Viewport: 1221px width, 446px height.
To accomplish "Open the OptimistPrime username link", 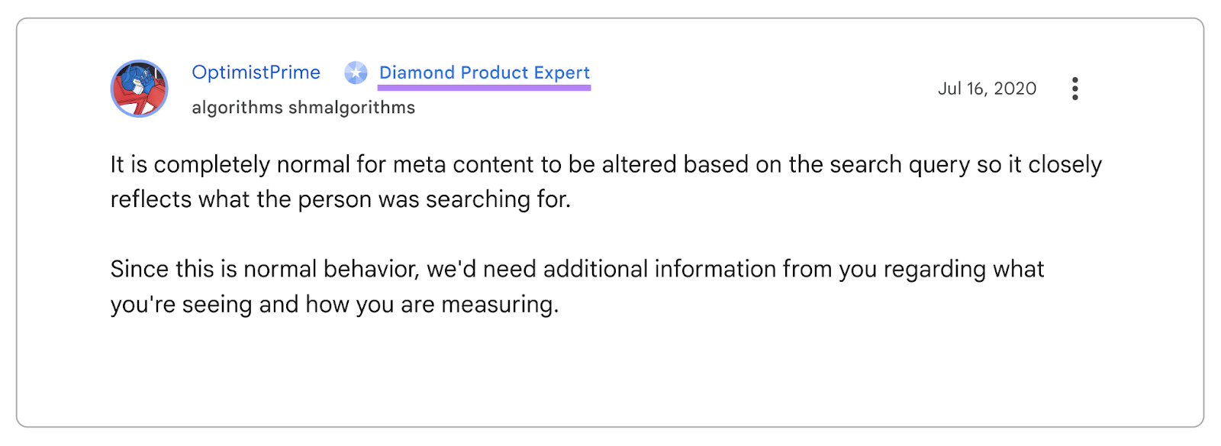I will click(x=256, y=72).
